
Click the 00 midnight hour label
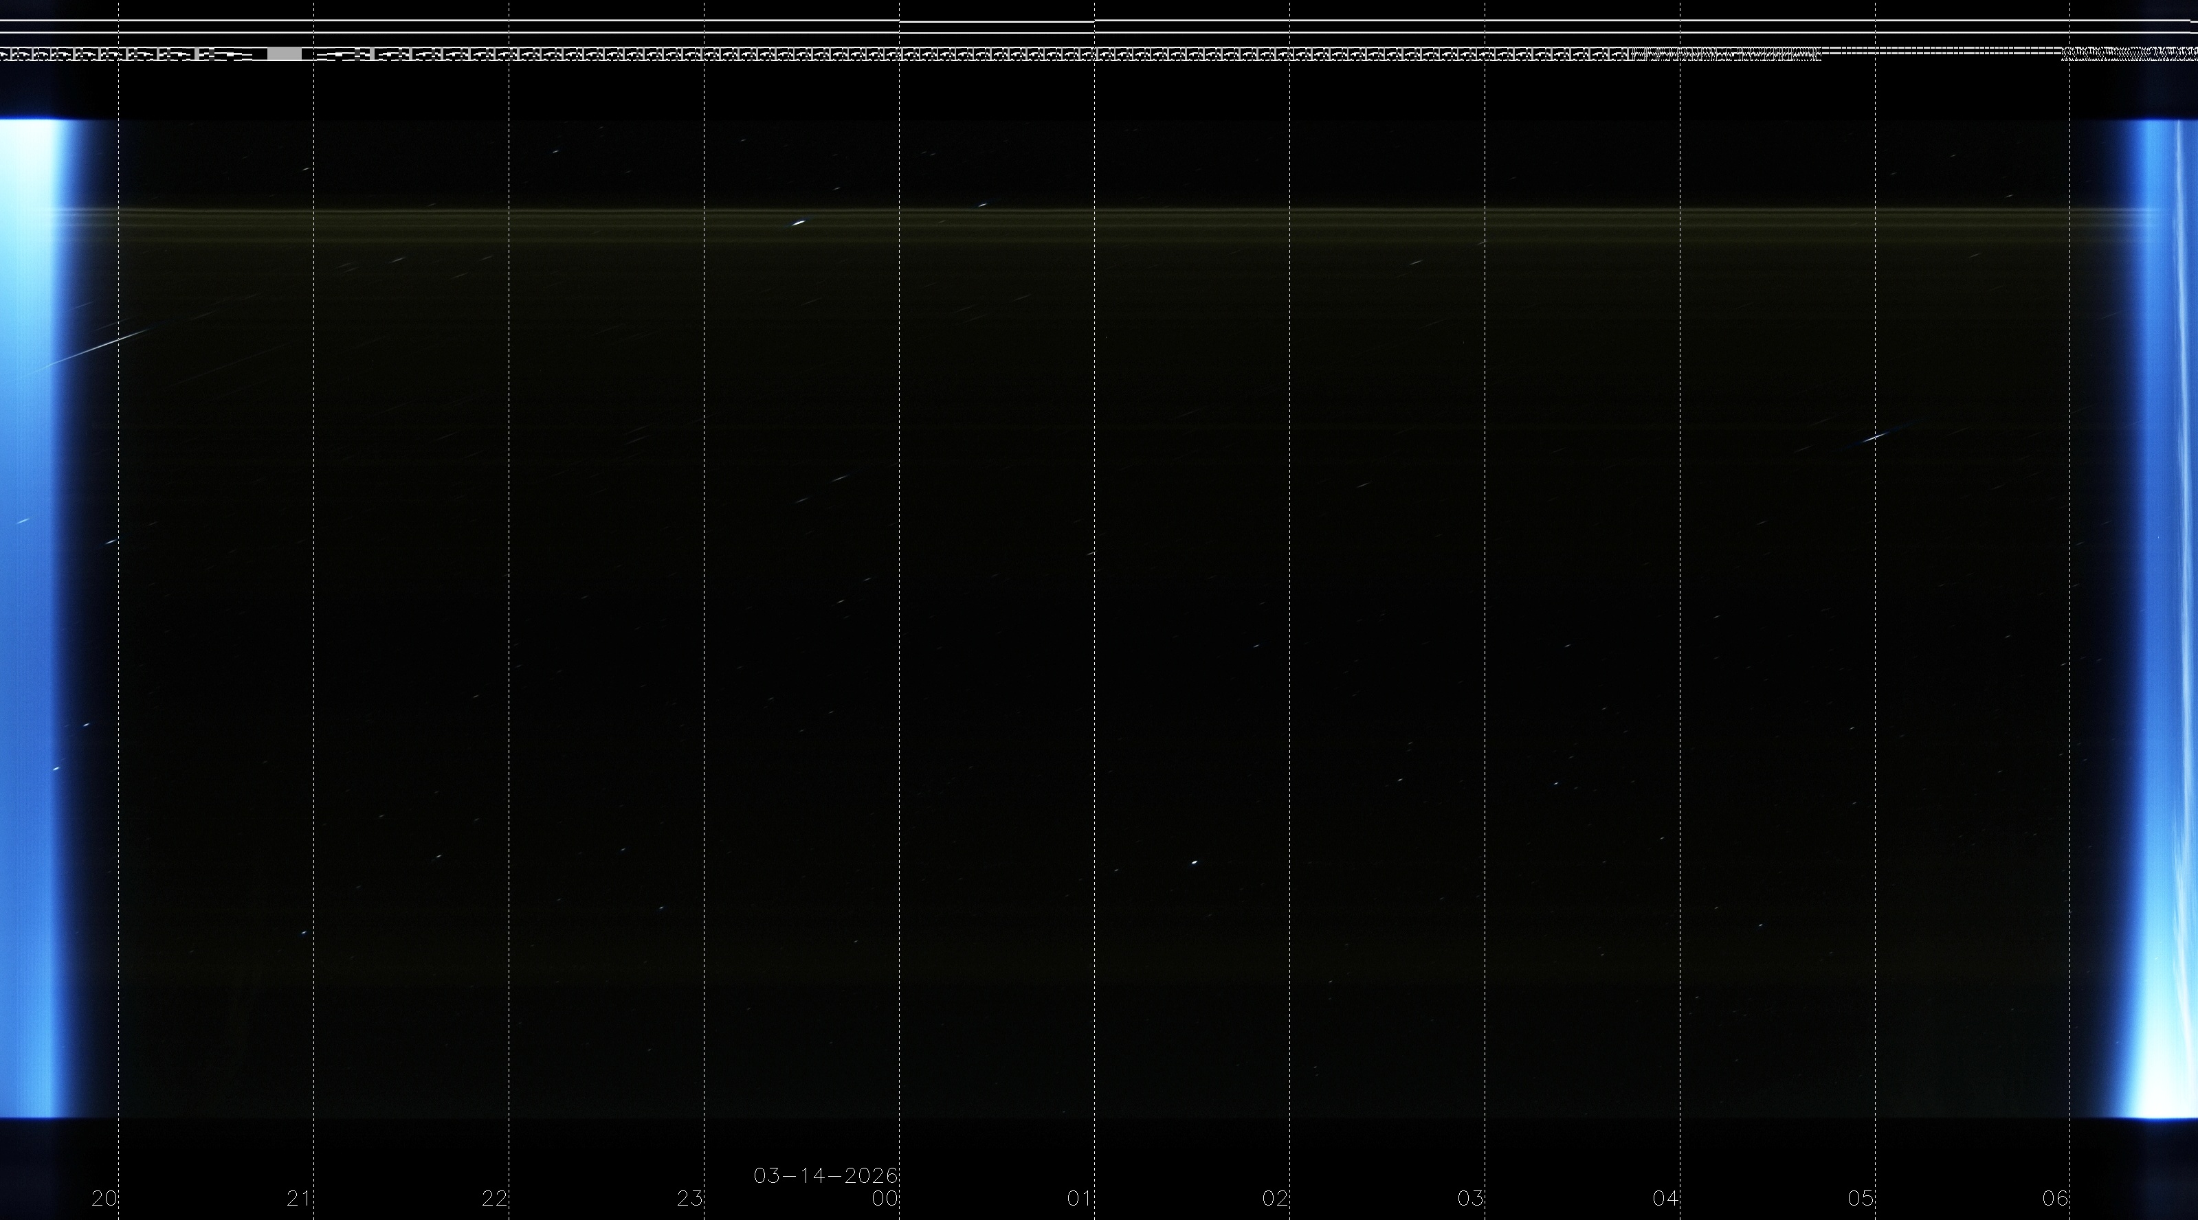(885, 1198)
